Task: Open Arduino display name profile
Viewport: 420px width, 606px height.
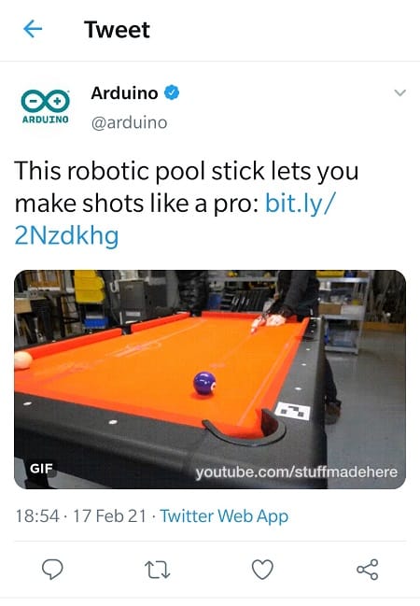Action: click(124, 93)
